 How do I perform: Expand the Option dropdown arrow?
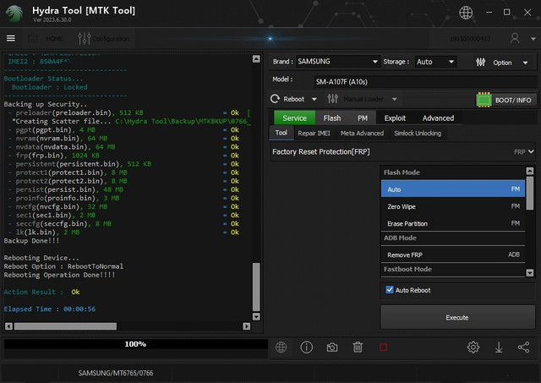point(525,63)
